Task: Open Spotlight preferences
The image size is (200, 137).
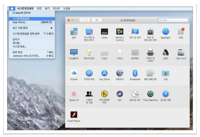Action: 166,31
